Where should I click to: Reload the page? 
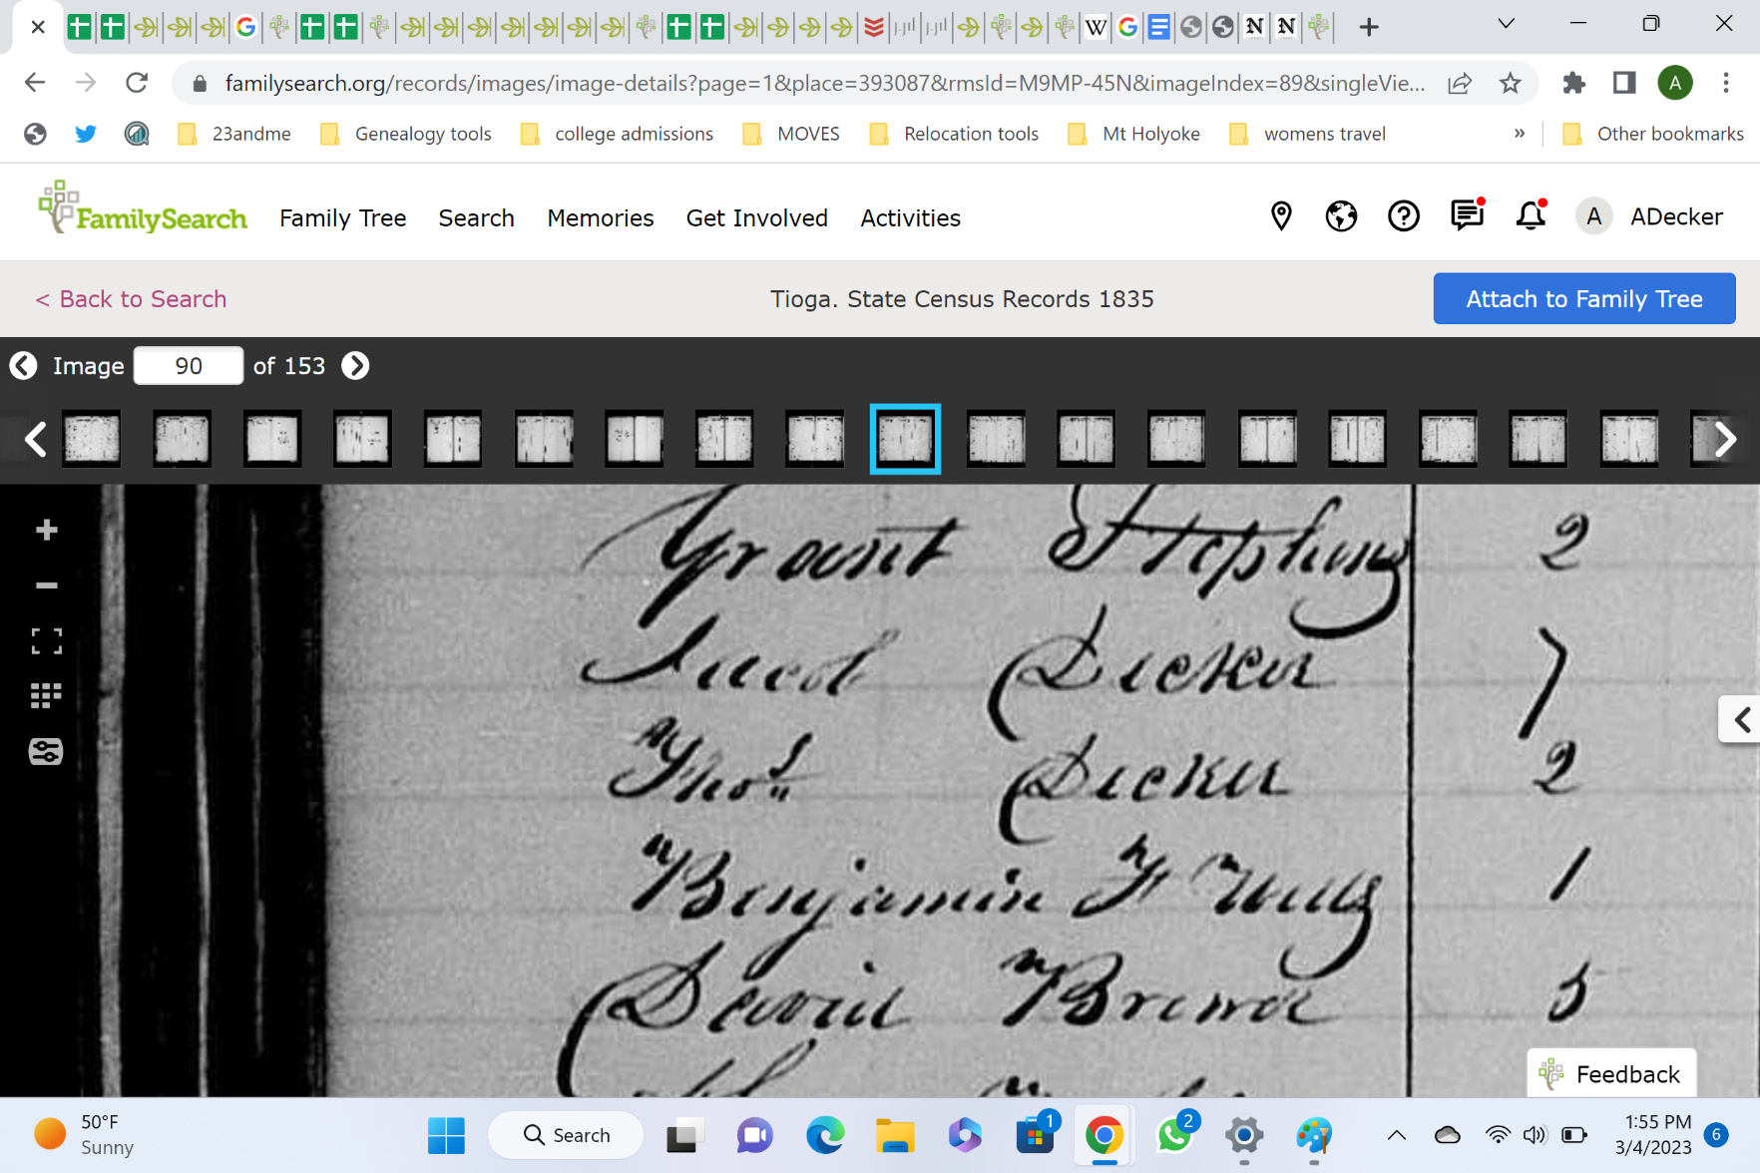click(137, 83)
